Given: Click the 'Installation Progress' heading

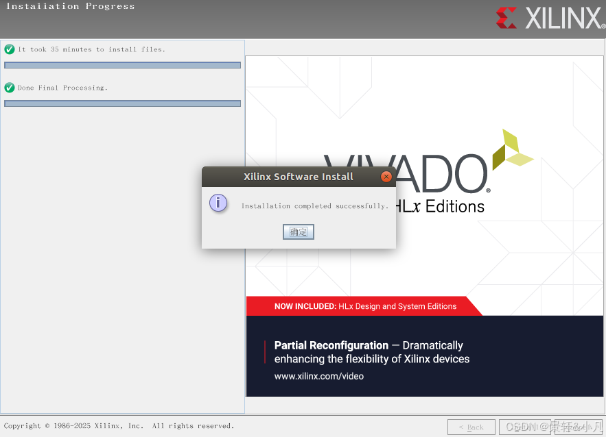Looking at the screenshot, I should pos(70,6).
